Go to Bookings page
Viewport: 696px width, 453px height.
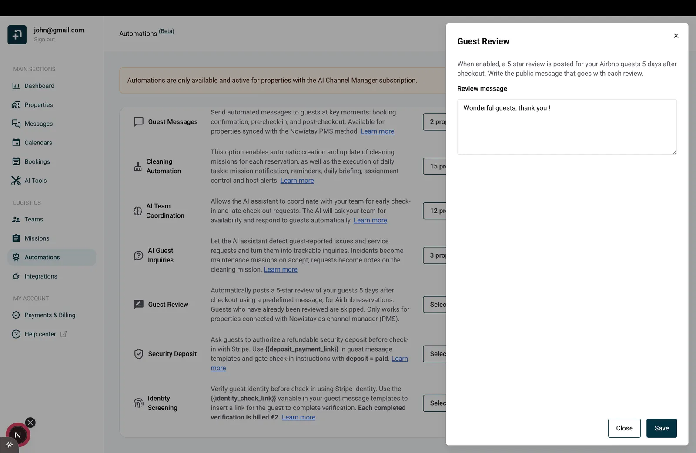coord(37,161)
